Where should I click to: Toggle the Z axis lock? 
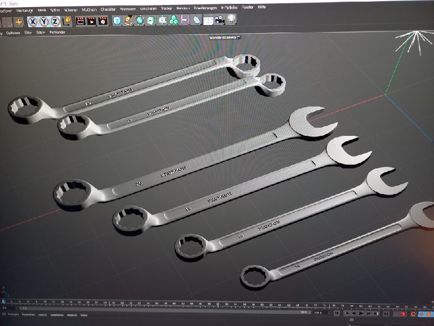[x=55, y=21]
